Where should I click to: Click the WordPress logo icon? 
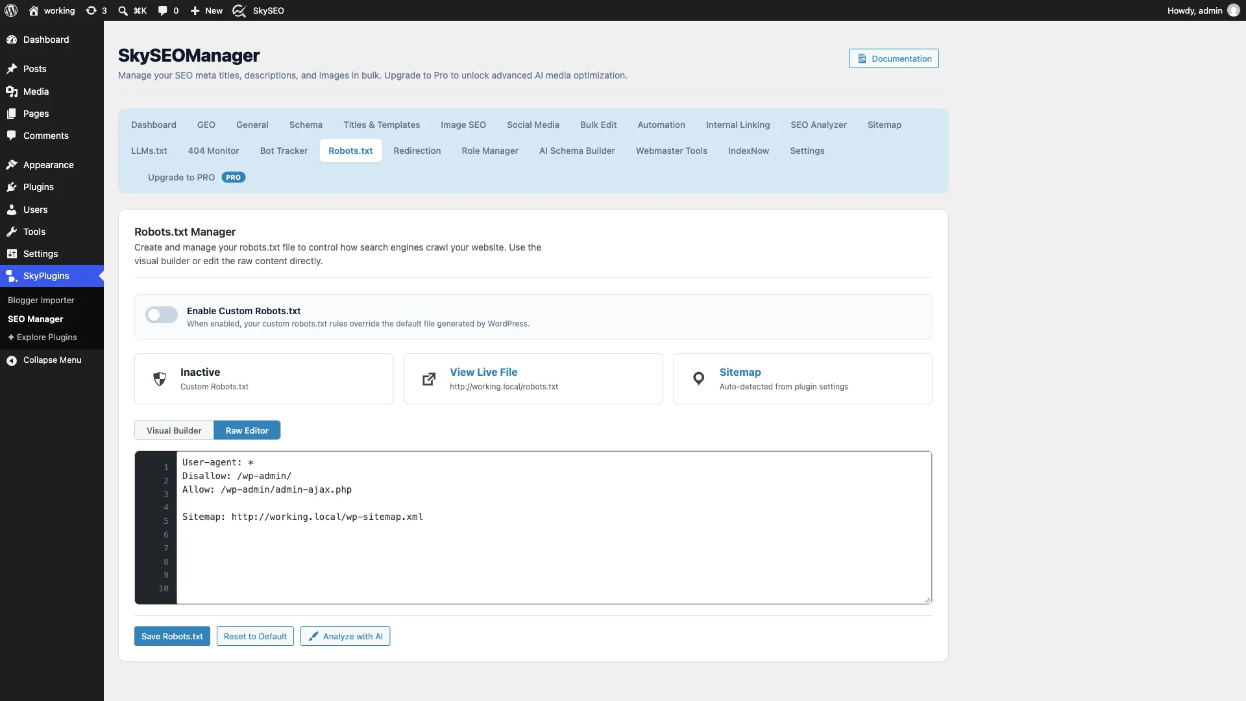coord(11,10)
